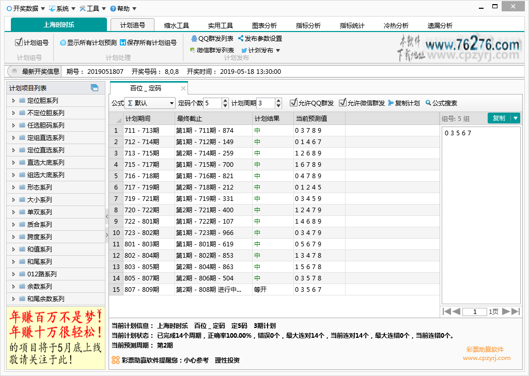Image resolution: width=529 pixels, height=376 pixels.
Task: Go to first page of groups
Action: click(446, 311)
